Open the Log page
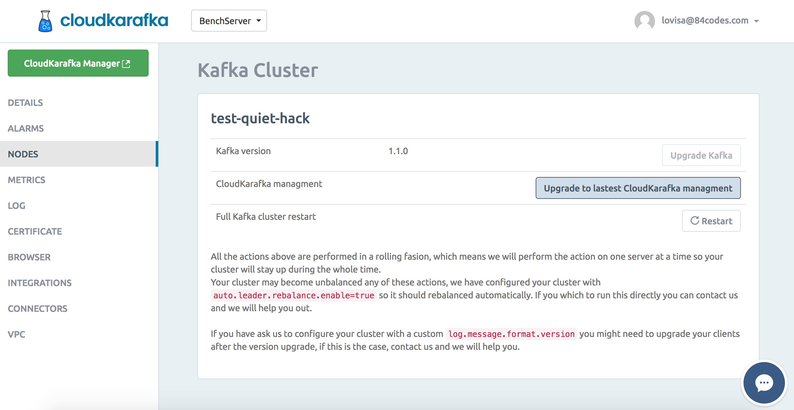Screen dimensions: 794x410 (16, 206)
